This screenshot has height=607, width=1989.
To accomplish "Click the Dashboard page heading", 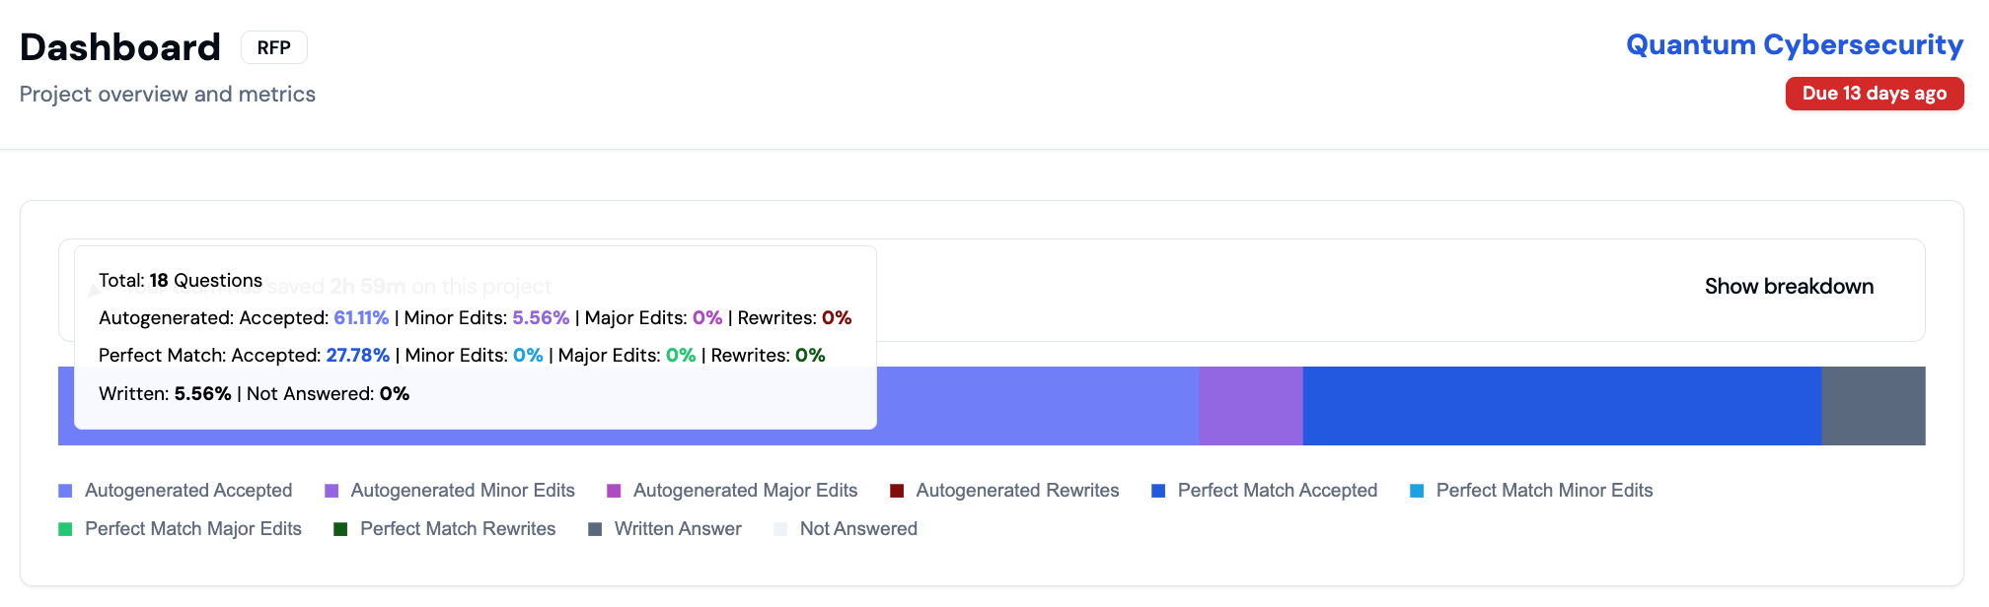I will [120, 47].
